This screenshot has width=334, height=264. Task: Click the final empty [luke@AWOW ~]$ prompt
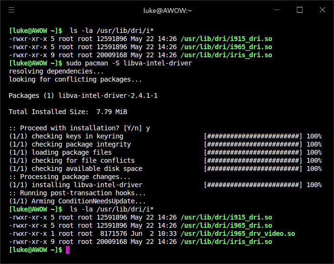click(x=36, y=250)
